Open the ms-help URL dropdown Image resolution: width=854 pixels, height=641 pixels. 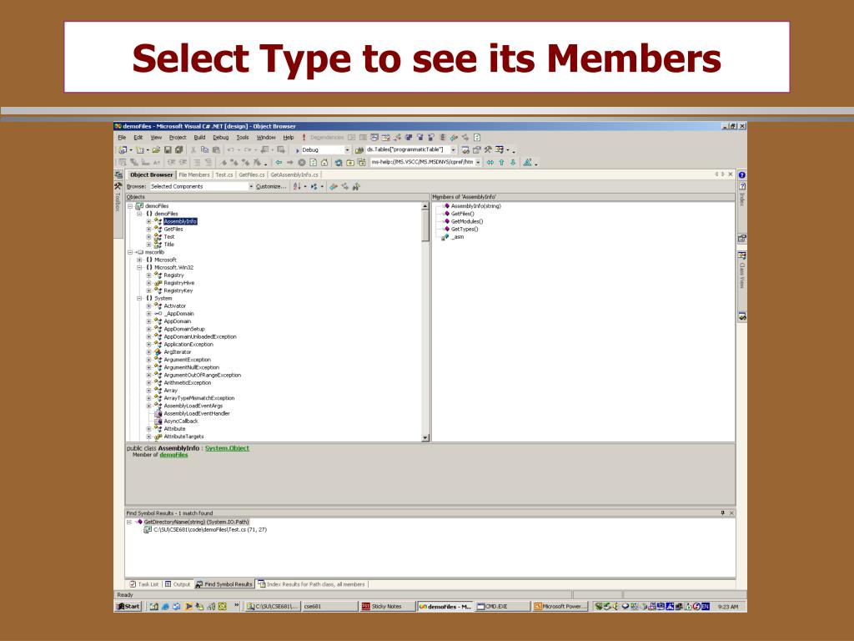click(478, 163)
